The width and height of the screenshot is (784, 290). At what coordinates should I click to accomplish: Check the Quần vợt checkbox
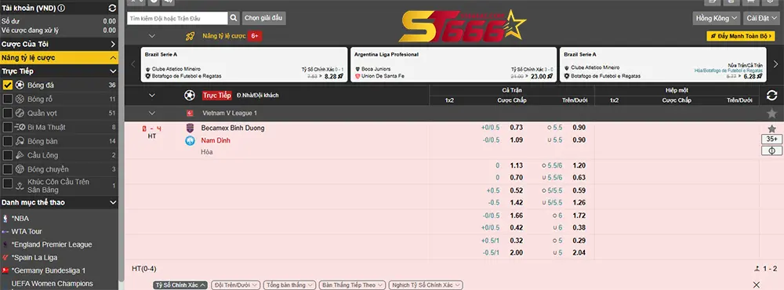8,113
